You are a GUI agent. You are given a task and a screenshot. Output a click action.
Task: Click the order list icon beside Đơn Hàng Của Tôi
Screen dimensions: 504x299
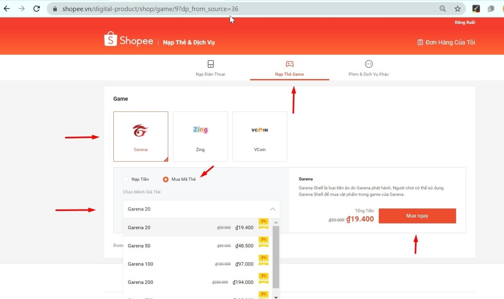click(x=420, y=42)
